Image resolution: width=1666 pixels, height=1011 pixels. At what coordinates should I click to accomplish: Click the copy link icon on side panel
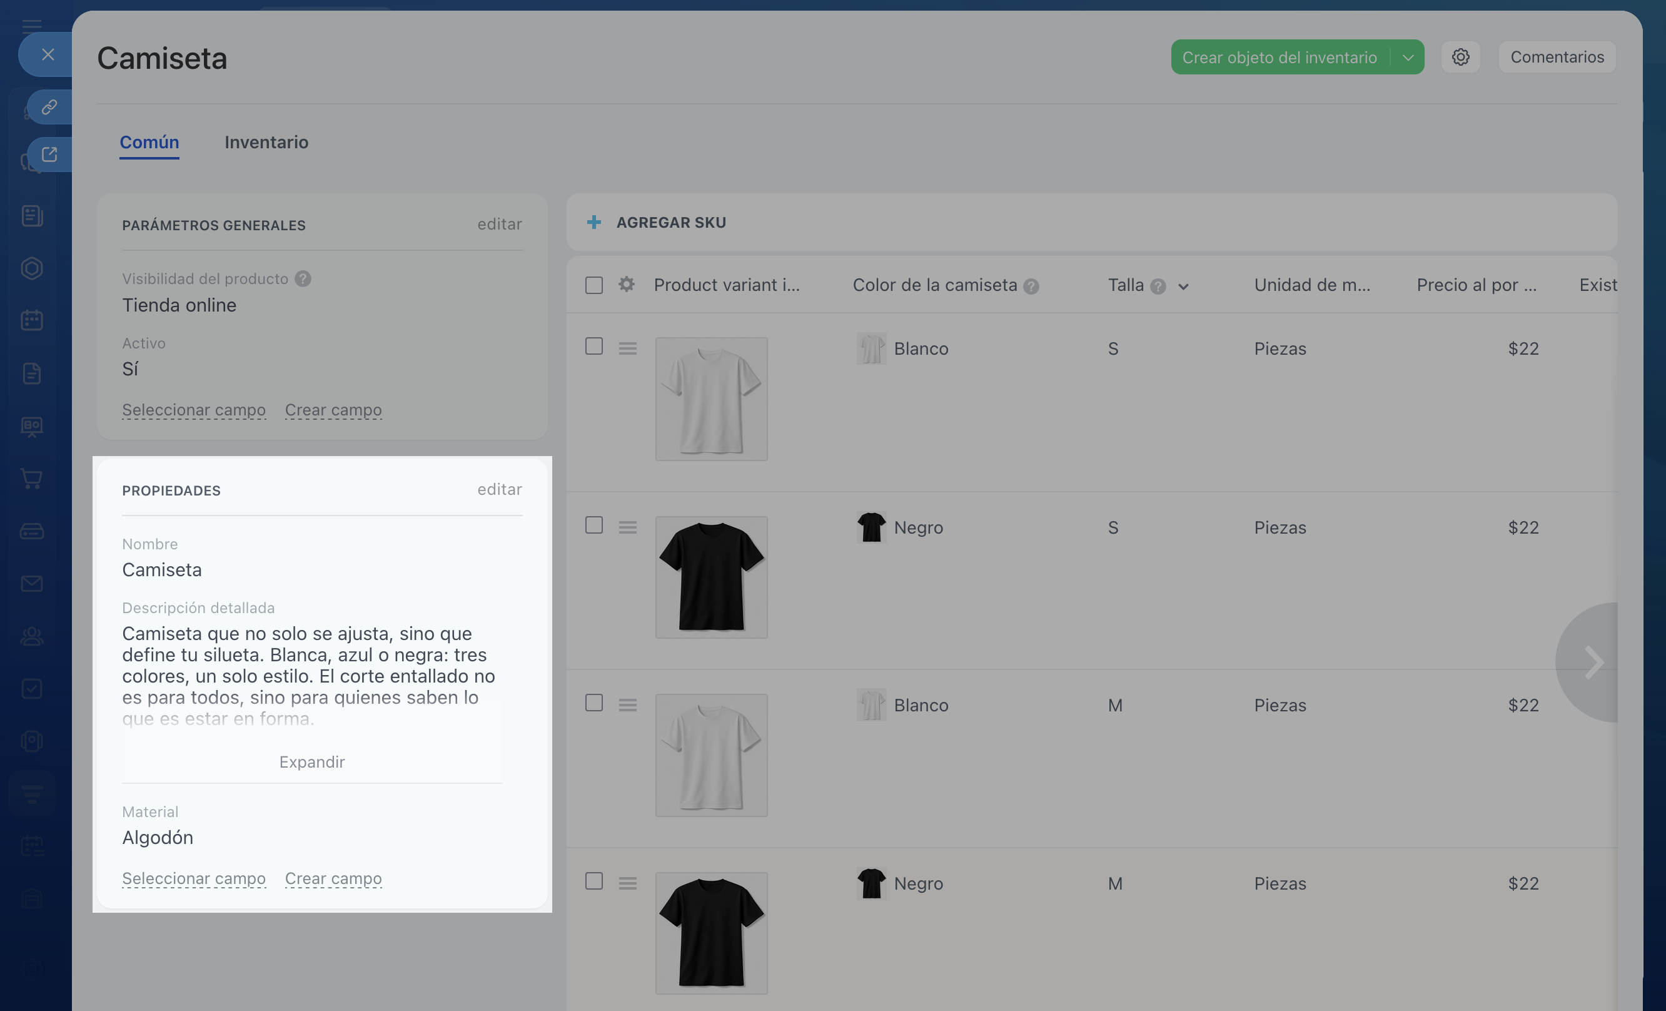(x=49, y=107)
